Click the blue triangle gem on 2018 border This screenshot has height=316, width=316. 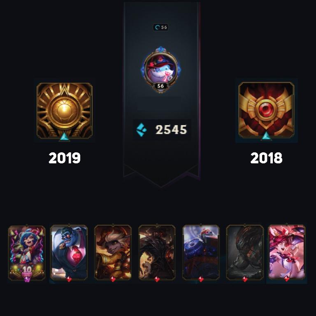point(266,136)
